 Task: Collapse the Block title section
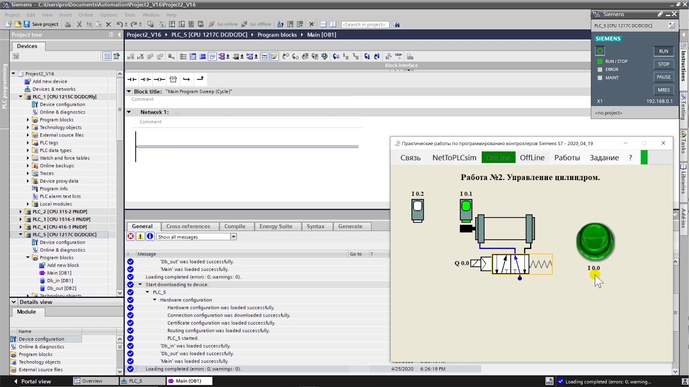(x=129, y=92)
